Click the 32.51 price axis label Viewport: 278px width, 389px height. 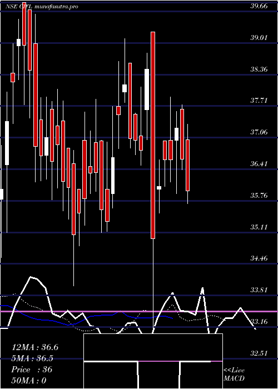(x=259, y=353)
